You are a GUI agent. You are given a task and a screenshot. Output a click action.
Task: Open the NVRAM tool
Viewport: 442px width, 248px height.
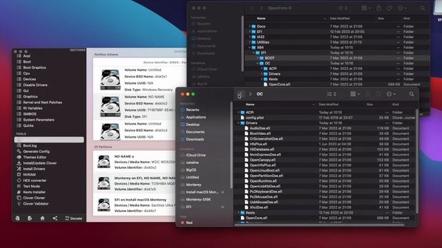point(29,174)
